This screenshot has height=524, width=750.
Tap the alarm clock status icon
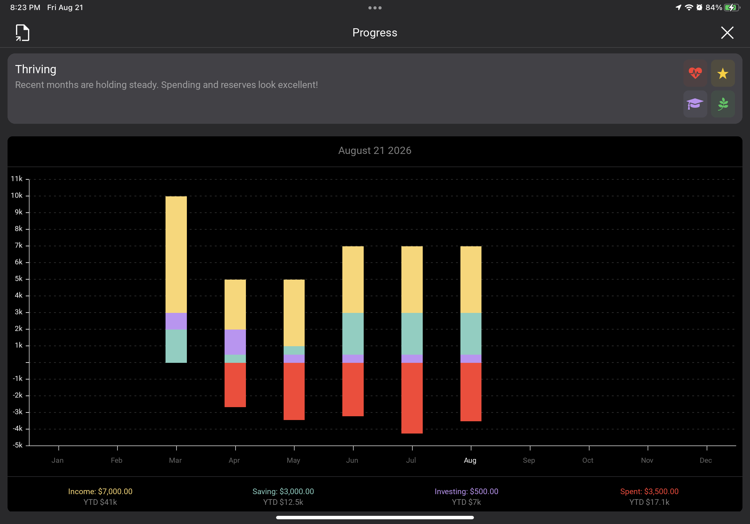click(x=699, y=8)
